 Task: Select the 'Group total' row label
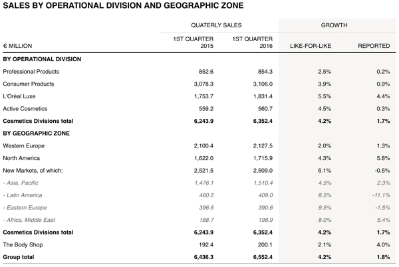pos(19,257)
